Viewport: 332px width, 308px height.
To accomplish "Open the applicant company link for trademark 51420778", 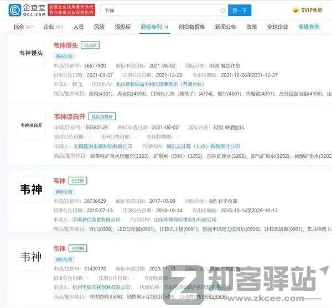I will tap(101, 287).
